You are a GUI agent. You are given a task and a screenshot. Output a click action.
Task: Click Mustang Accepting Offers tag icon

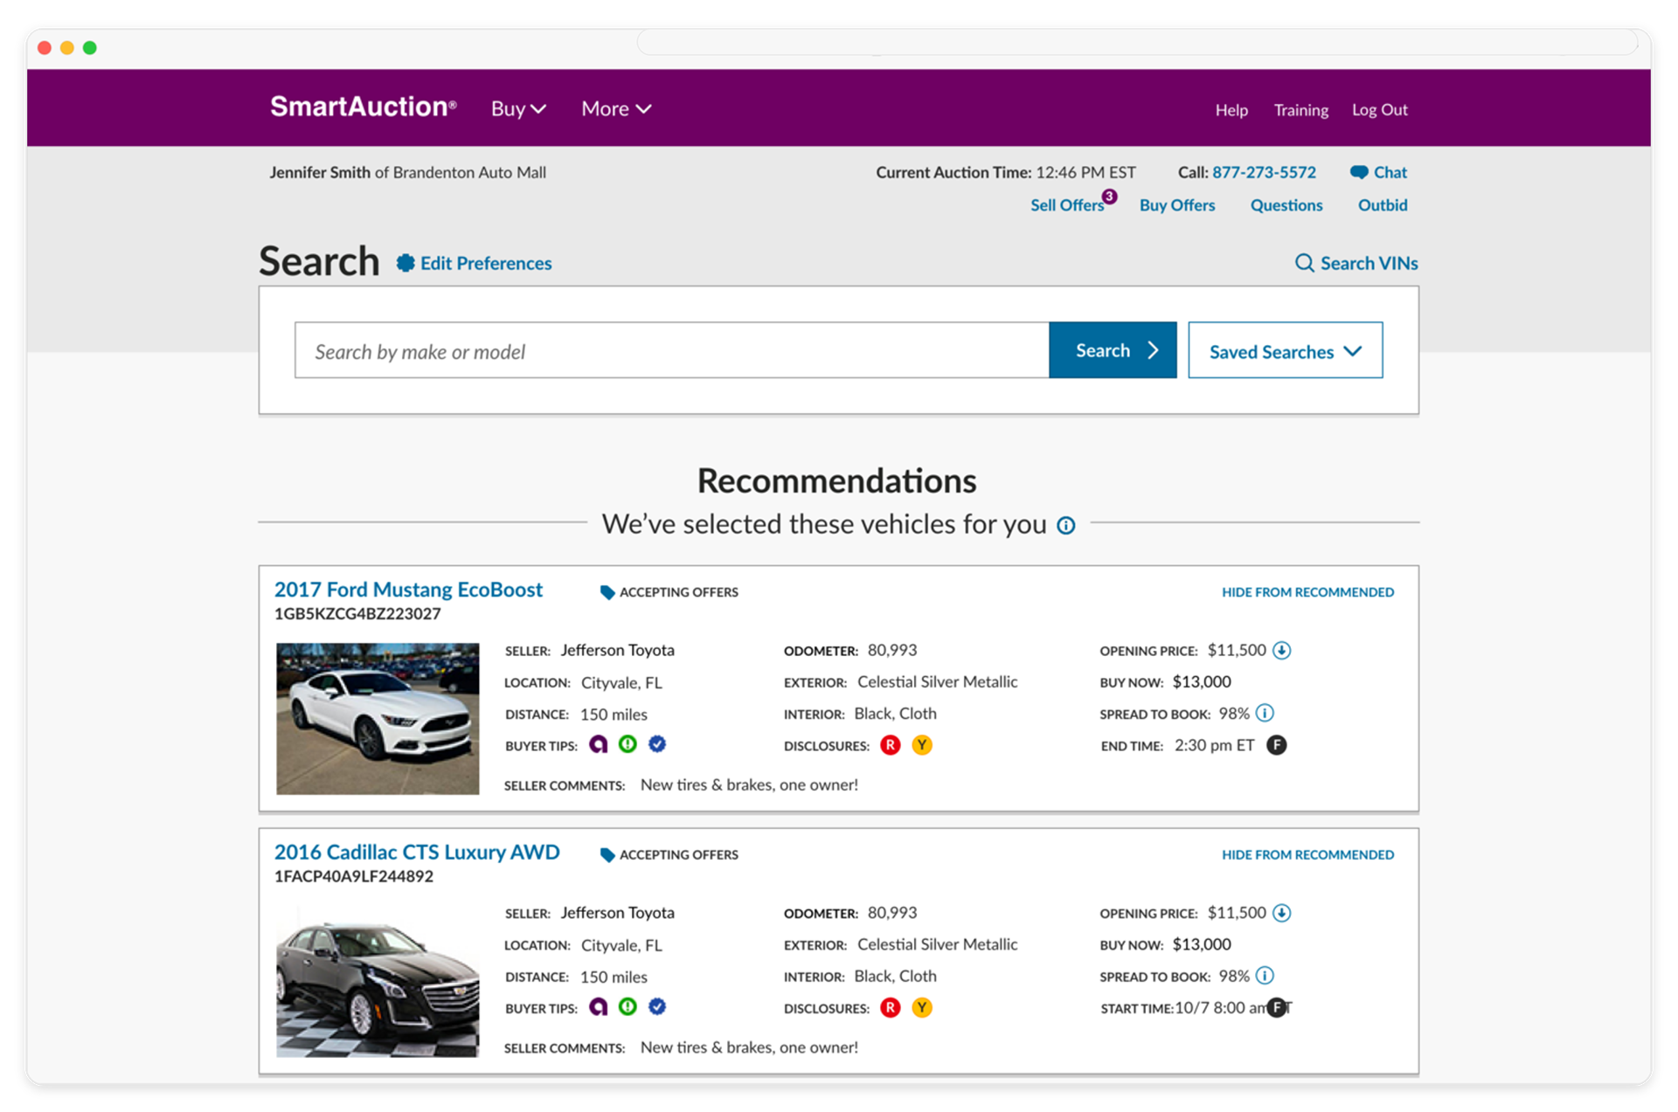[x=607, y=592]
